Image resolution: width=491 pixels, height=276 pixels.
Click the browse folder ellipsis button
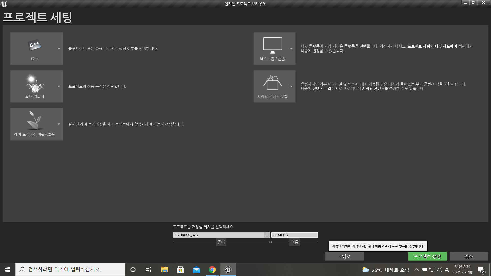(267, 235)
